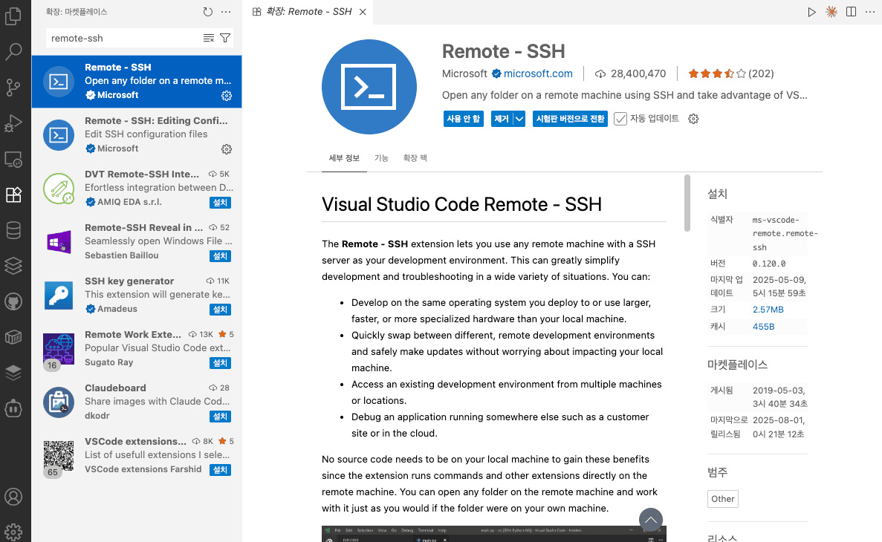Screen dimensions: 882x542
Task: Click the orange Claude spark icon
Action: 831,12
